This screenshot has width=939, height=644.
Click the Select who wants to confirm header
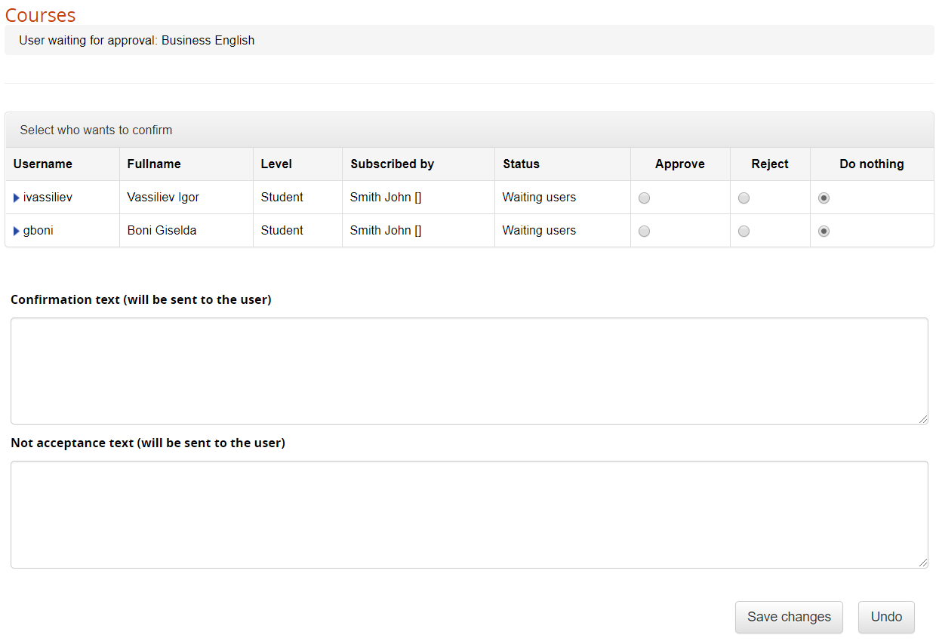click(x=95, y=130)
